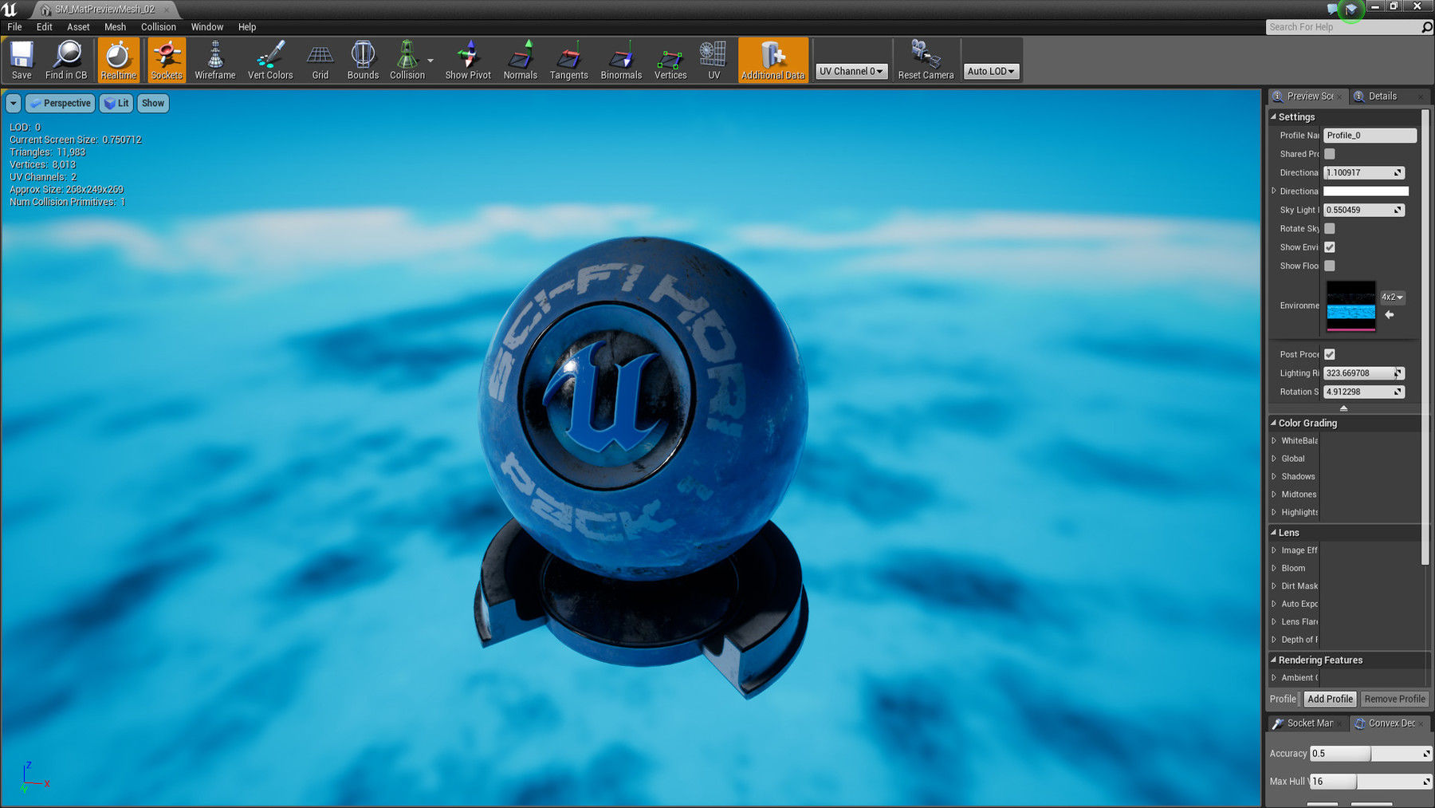Click the Lit view mode button
Image resolution: width=1435 pixels, height=808 pixels.
point(116,103)
